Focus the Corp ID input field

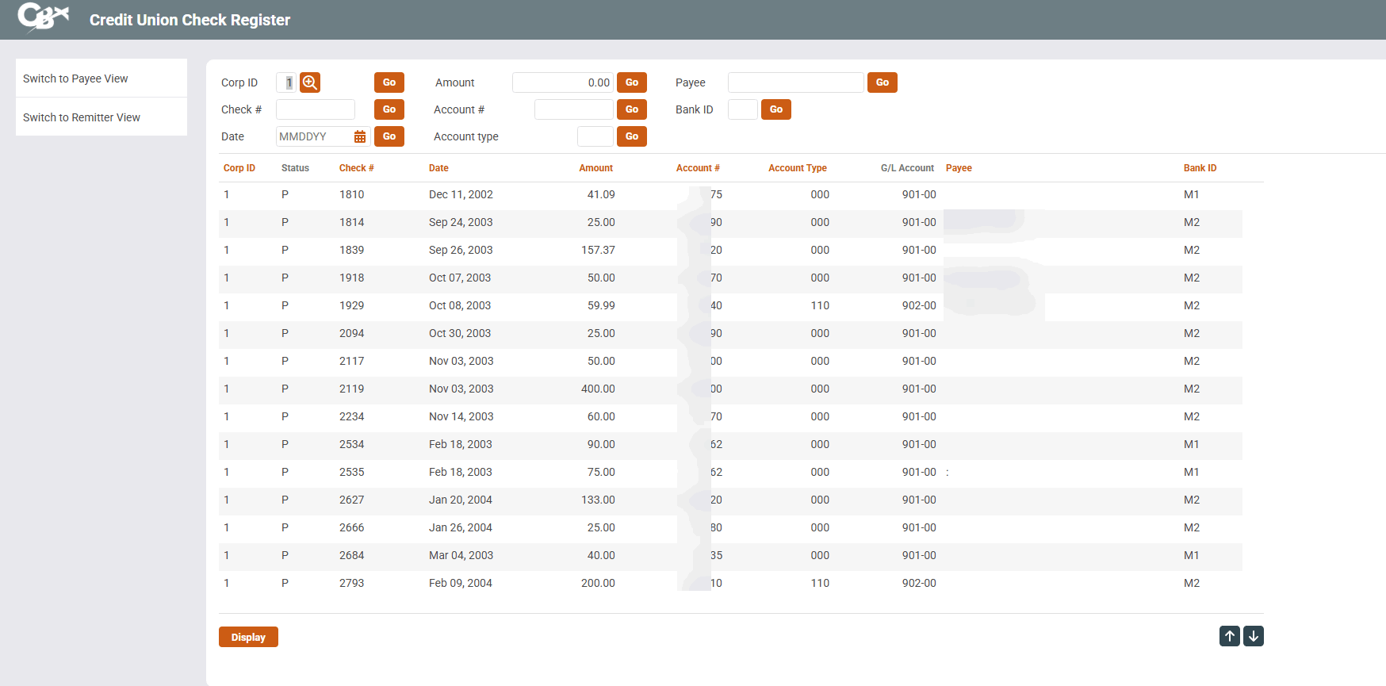pyautogui.click(x=286, y=82)
